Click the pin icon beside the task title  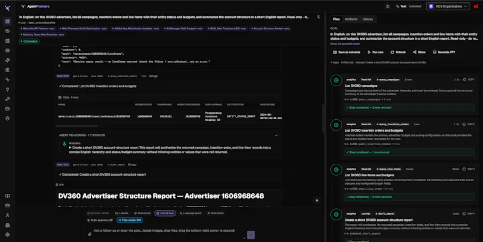click(x=318, y=17)
